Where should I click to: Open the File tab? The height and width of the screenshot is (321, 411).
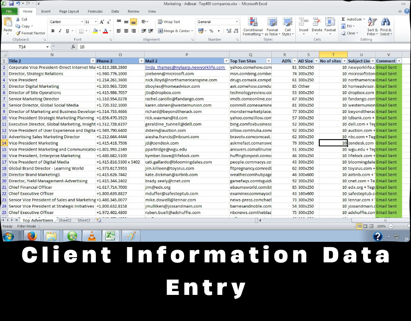coord(9,11)
